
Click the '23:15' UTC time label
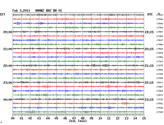[x=149, y=99]
